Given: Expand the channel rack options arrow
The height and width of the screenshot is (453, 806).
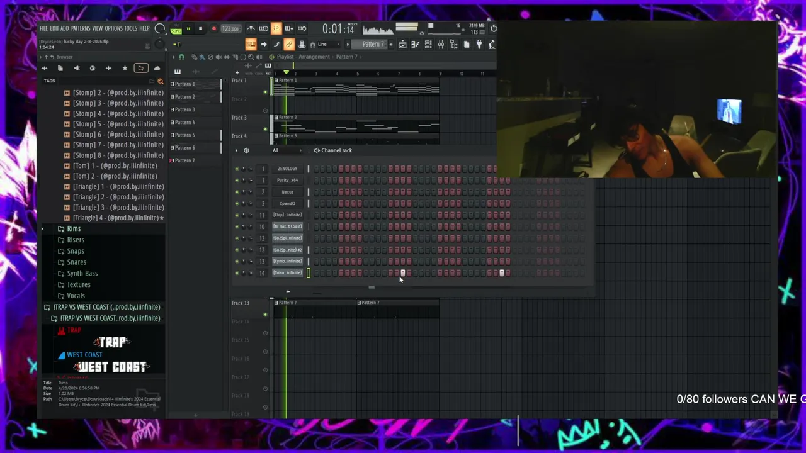Looking at the screenshot, I should [236, 150].
